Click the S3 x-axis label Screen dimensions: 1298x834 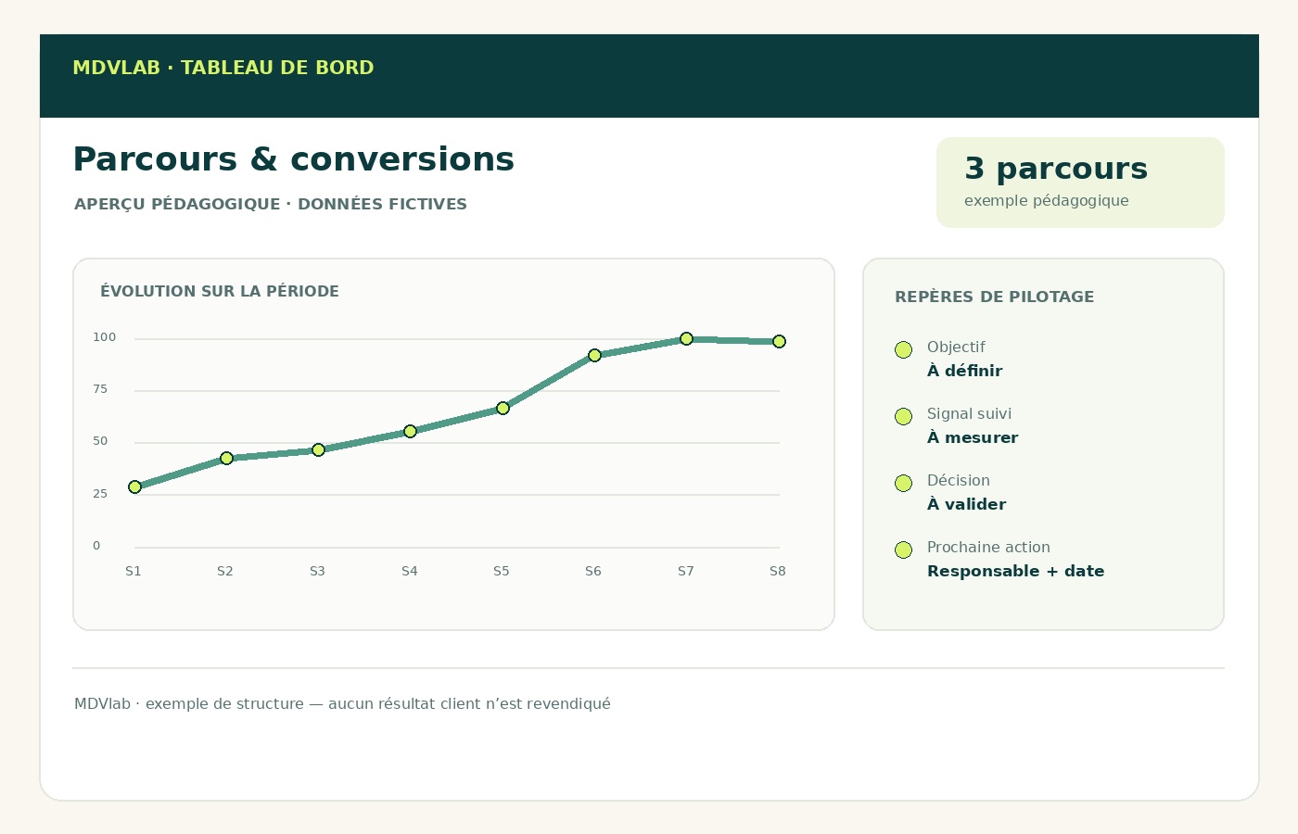(317, 571)
